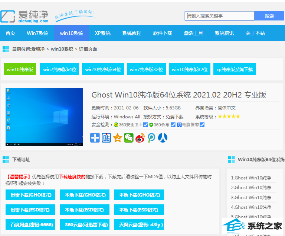Viewport: 285px width, 236px height.
Task: Select the win10系统 nav tab
Action: tap(72, 33)
